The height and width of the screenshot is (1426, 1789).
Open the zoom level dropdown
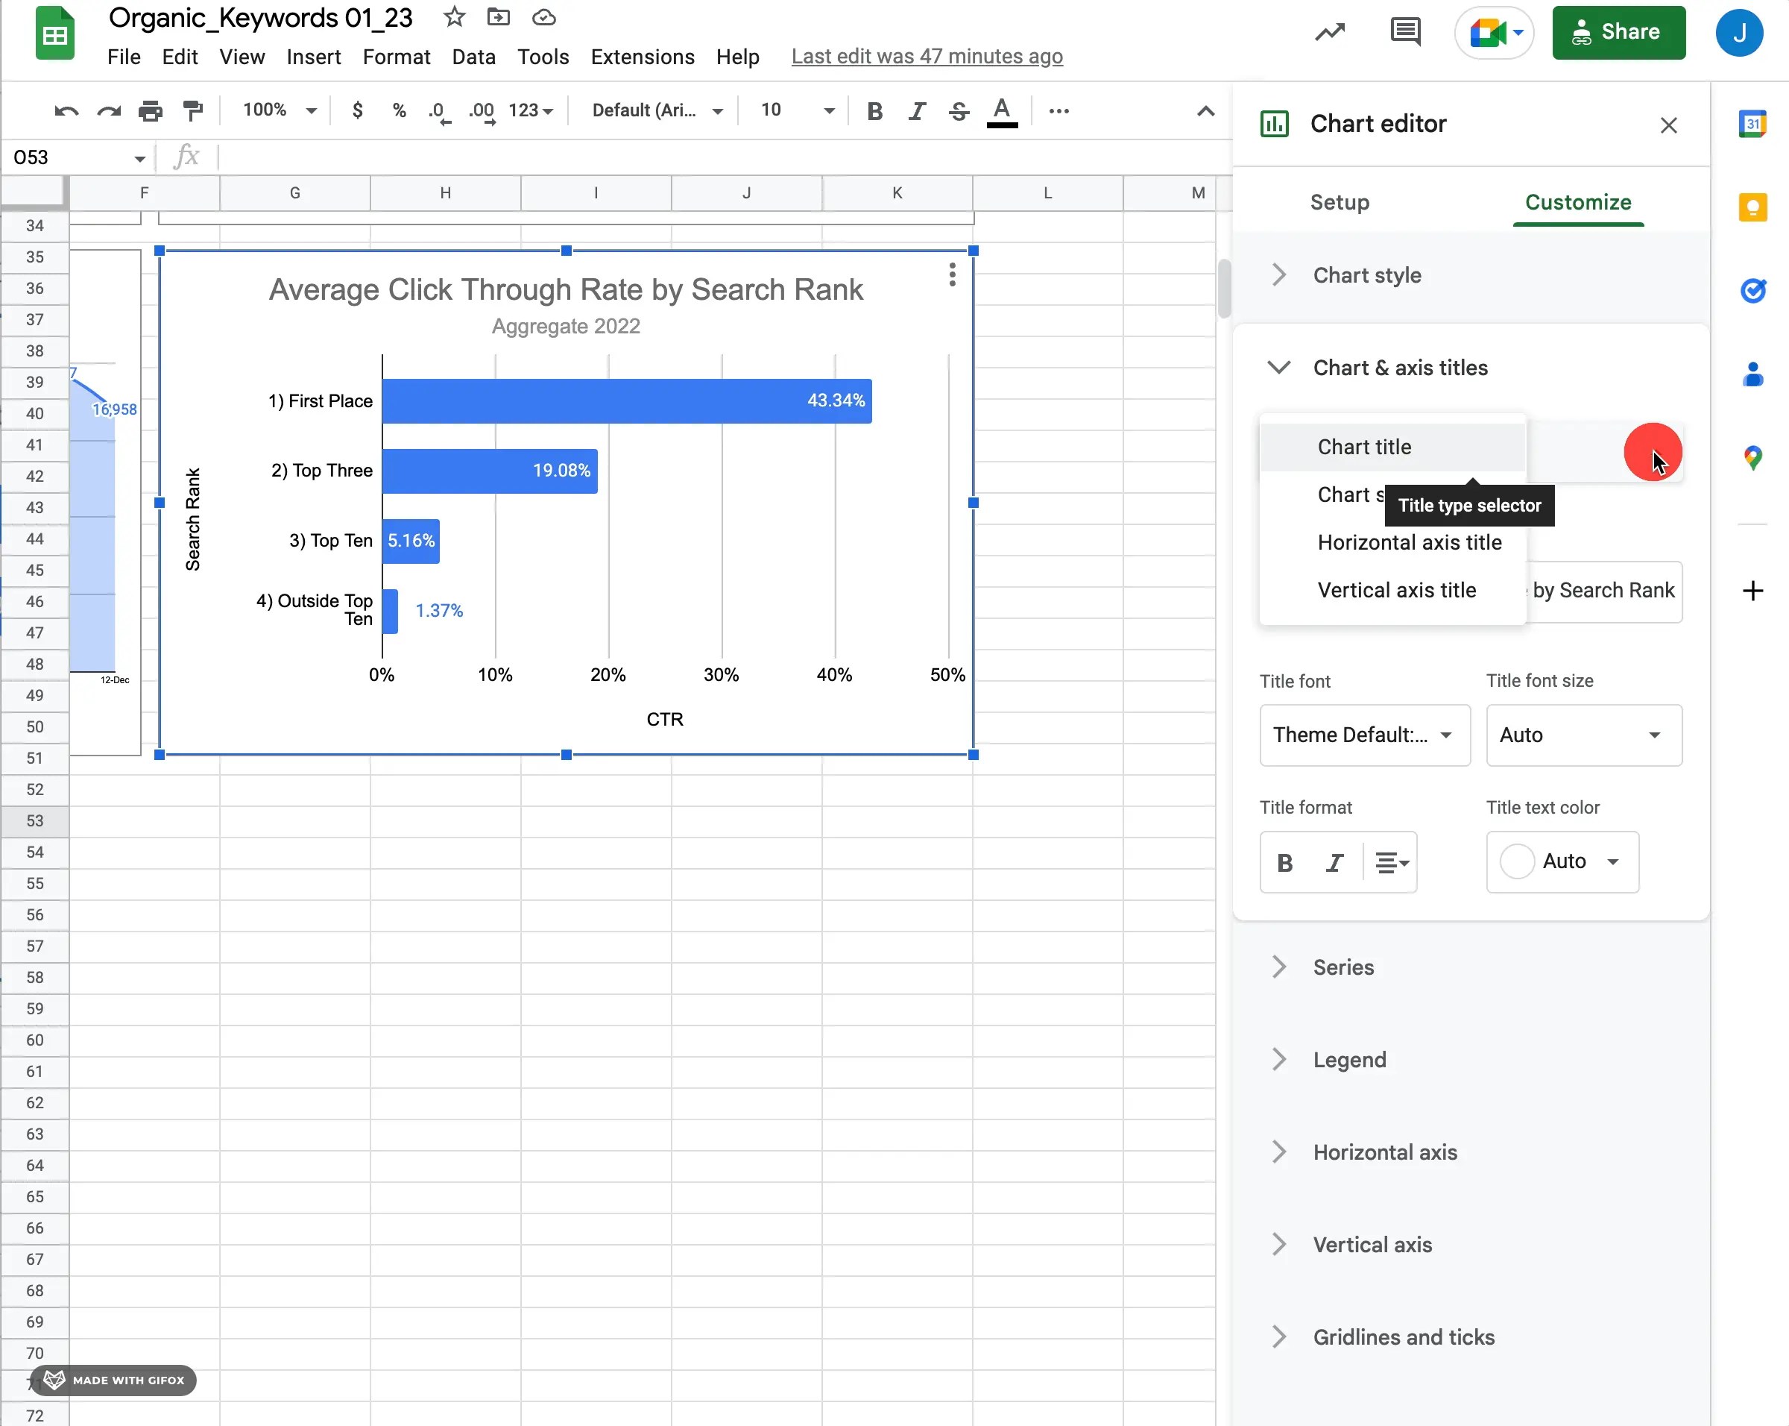(278, 110)
